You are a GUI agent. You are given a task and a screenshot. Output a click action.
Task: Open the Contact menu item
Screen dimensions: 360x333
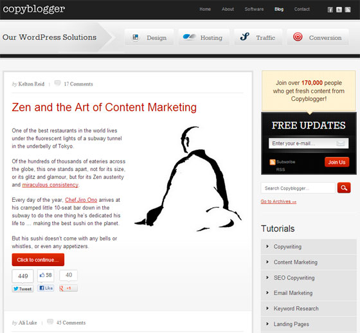pyautogui.click(x=302, y=9)
